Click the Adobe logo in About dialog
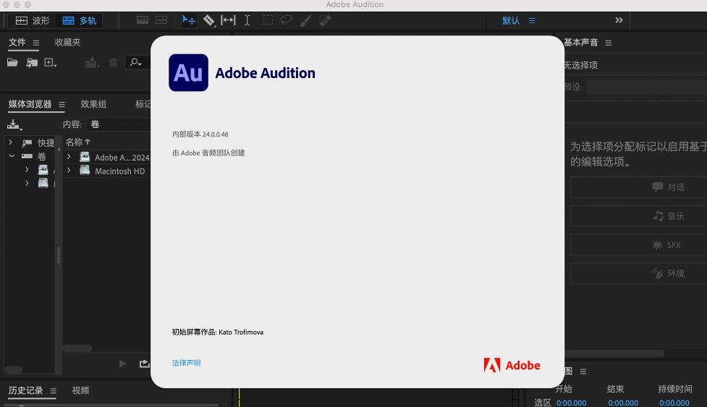The image size is (707, 407). pyautogui.click(x=512, y=365)
